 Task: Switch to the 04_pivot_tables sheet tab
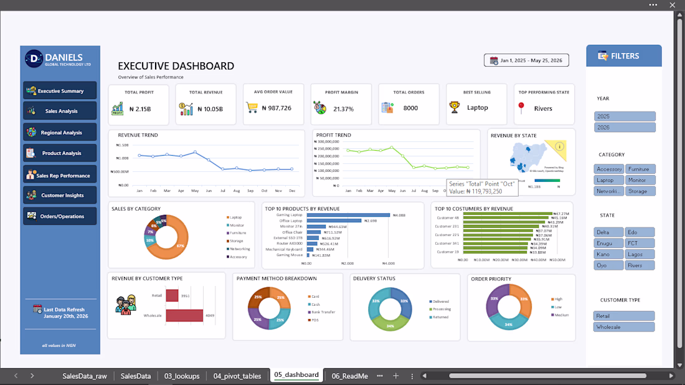click(237, 376)
